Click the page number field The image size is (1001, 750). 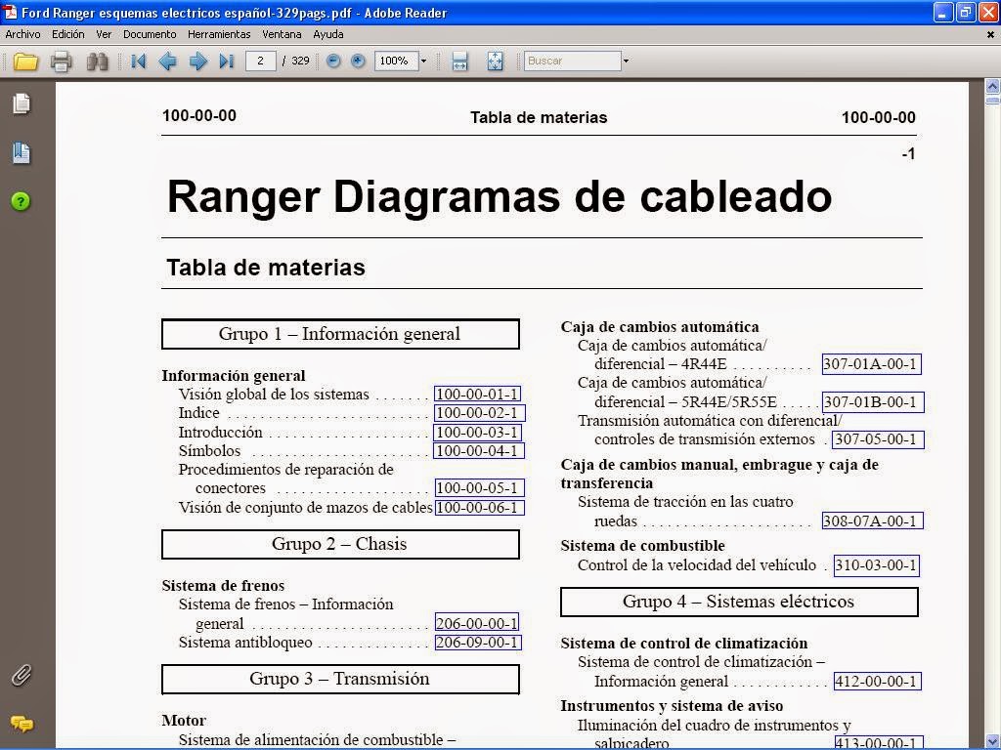(x=260, y=62)
